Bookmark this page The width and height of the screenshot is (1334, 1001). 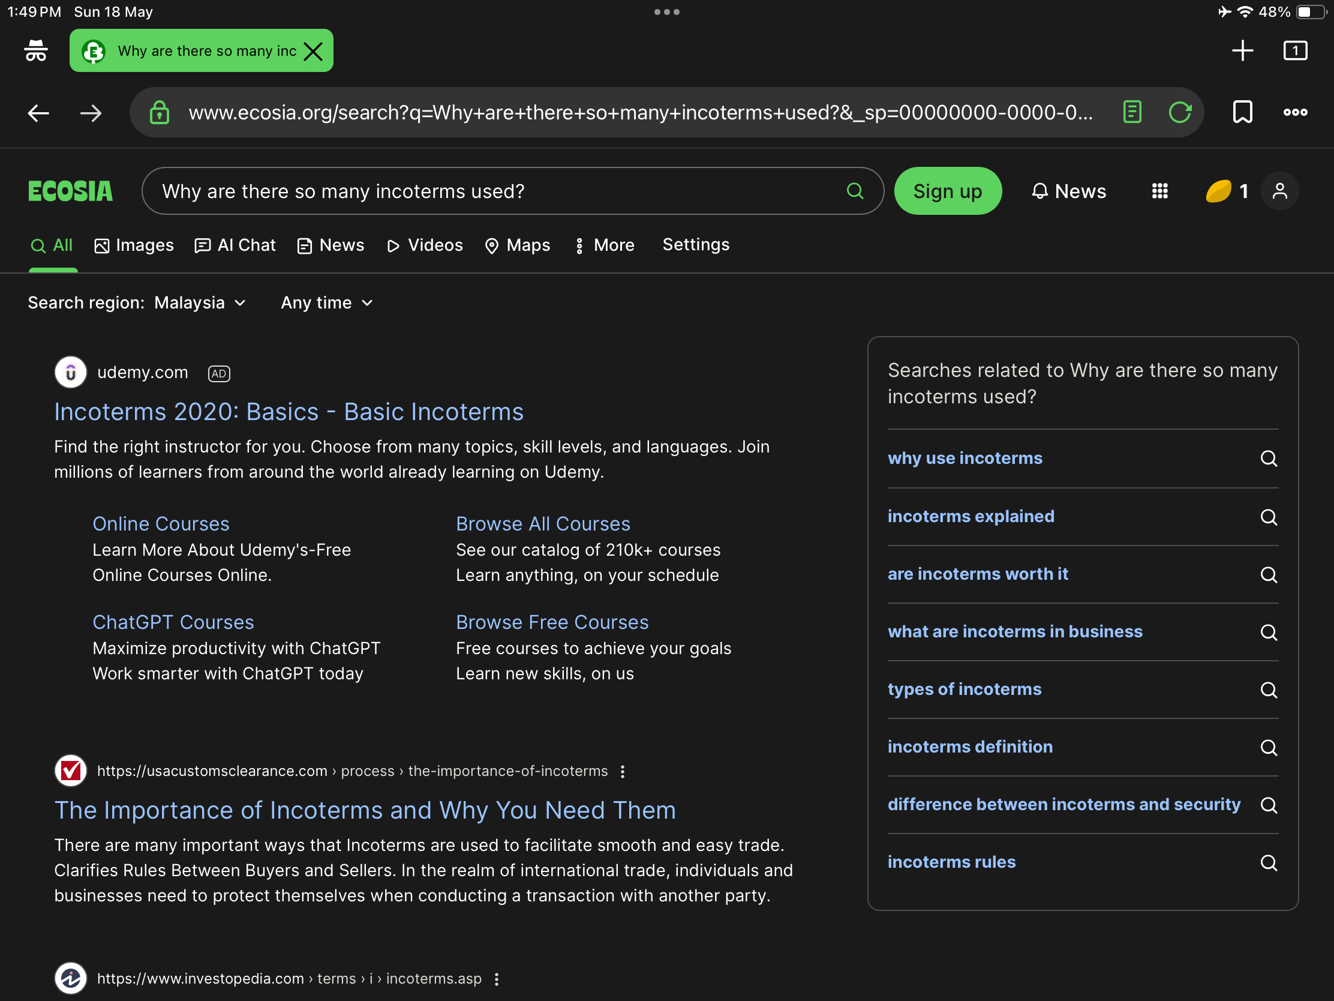point(1242,112)
